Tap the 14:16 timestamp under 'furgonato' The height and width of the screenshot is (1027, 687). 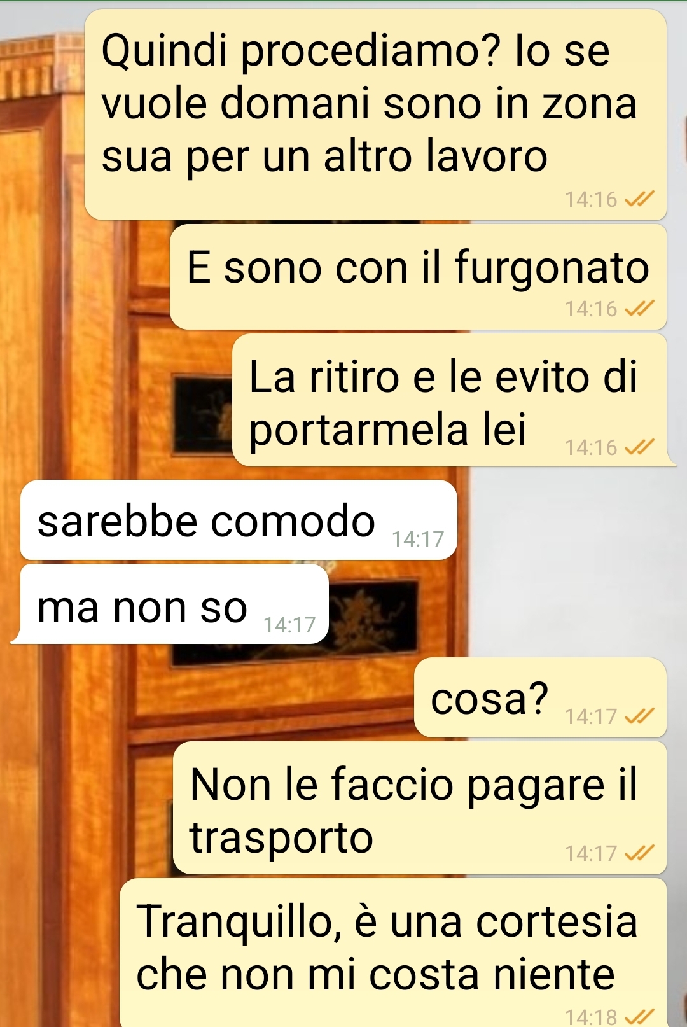click(591, 309)
